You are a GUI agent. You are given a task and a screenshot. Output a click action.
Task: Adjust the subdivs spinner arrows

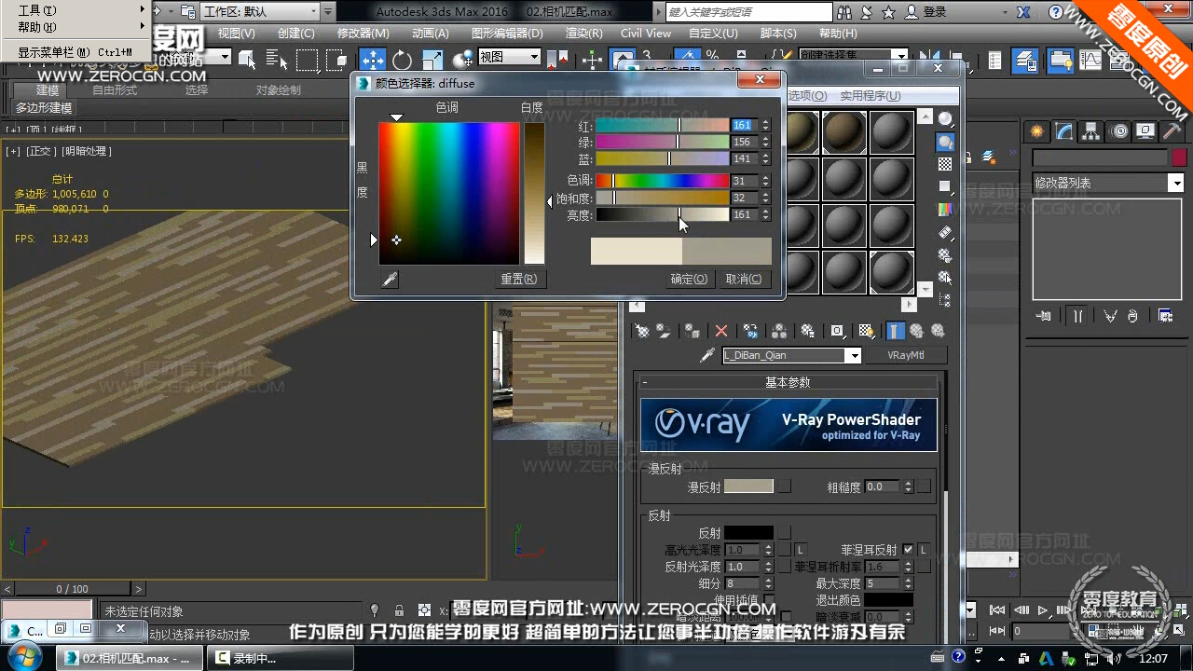click(x=768, y=583)
